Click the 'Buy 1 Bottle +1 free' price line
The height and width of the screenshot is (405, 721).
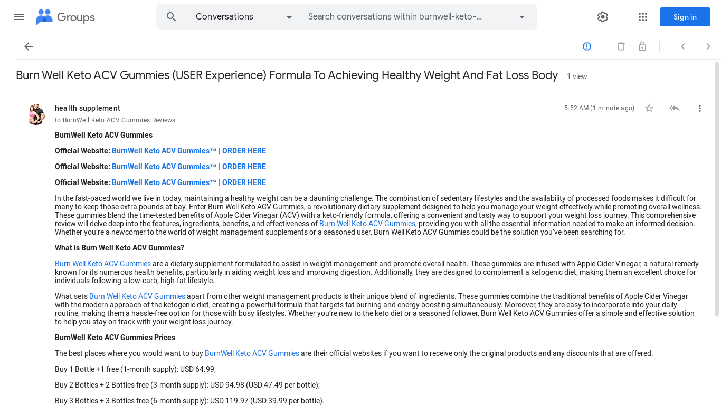(x=135, y=369)
